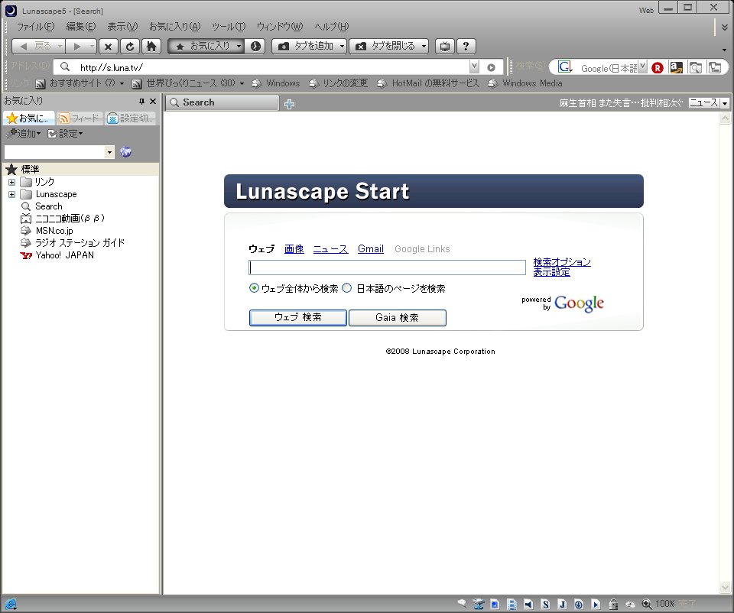Toggle the run ActiveX play status bar icon

(x=596, y=604)
